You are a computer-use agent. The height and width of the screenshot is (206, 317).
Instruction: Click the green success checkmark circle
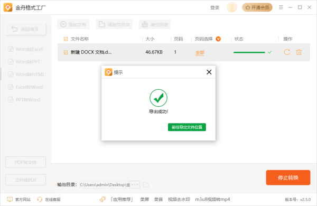(158, 98)
